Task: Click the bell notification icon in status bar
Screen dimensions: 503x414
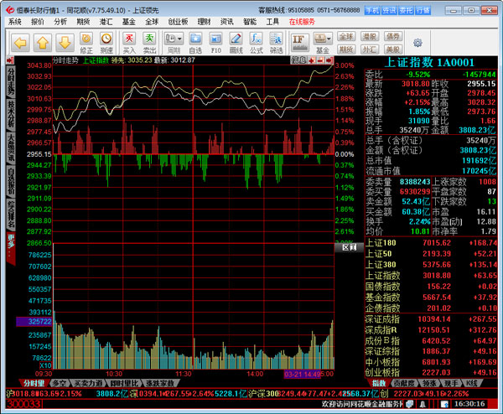Action: pos(423,404)
